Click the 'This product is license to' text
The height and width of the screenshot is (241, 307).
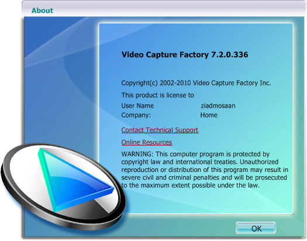pyautogui.click(x=158, y=95)
